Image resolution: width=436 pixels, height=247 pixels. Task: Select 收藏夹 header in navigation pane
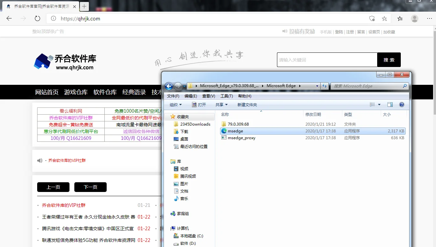point(180,117)
